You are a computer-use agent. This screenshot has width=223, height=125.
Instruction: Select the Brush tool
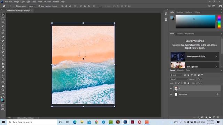point(3,45)
